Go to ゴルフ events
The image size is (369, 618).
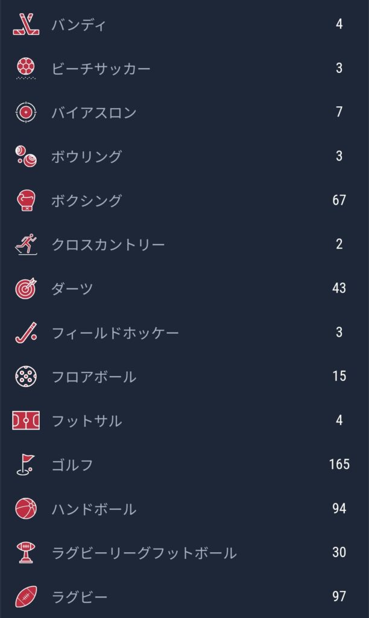[72, 465]
